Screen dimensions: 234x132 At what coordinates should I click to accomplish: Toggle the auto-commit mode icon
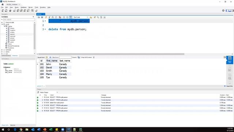tap(71, 17)
